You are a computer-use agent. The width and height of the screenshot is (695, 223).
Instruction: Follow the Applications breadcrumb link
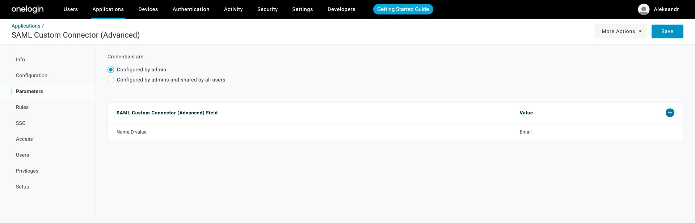pyautogui.click(x=26, y=26)
